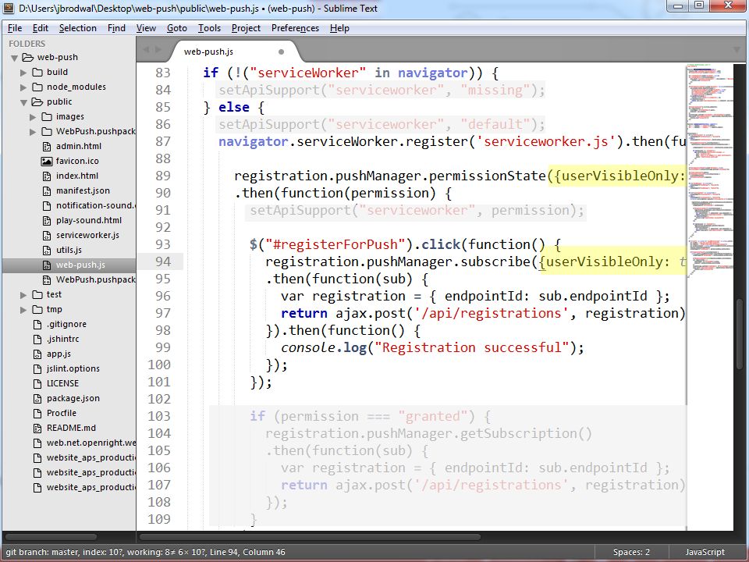Open the Project menu
This screenshot has height=562, width=749.
pos(246,28)
